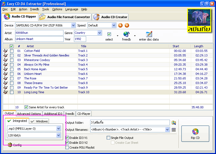Open the Action menu
The height and width of the screenshot is (154, 216).
[23, 9]
